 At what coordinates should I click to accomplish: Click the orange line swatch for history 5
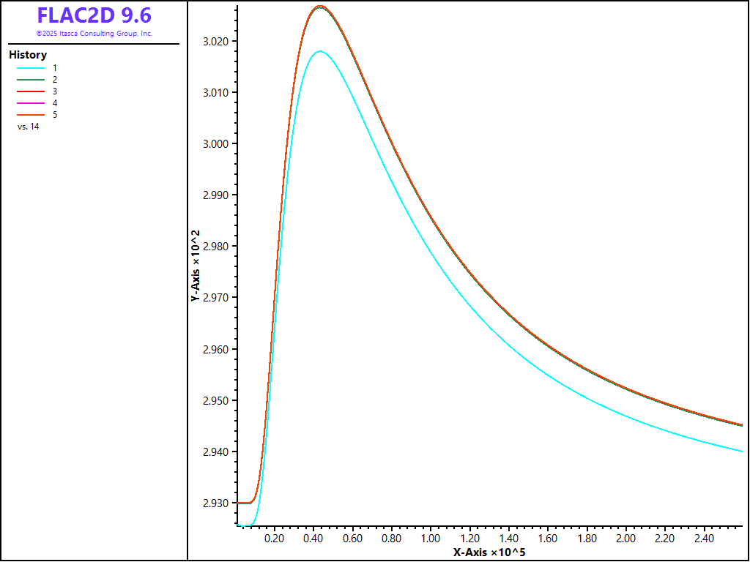[x=26, y=115]
